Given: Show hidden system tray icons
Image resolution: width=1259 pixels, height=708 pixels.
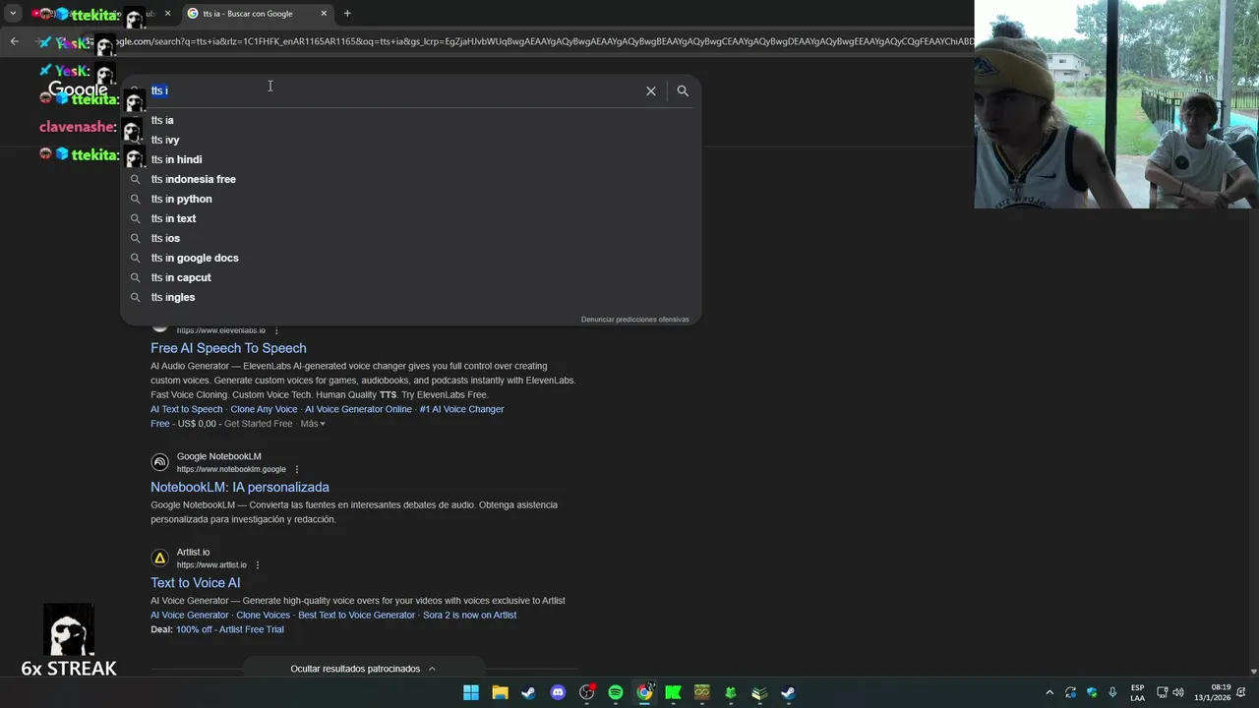Looking at the screenshot, I should [1049, 692].
